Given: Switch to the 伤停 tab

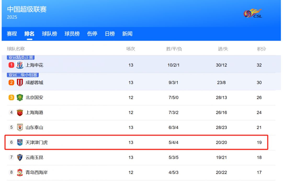Looking at the screenshot, I should point(92,34).
